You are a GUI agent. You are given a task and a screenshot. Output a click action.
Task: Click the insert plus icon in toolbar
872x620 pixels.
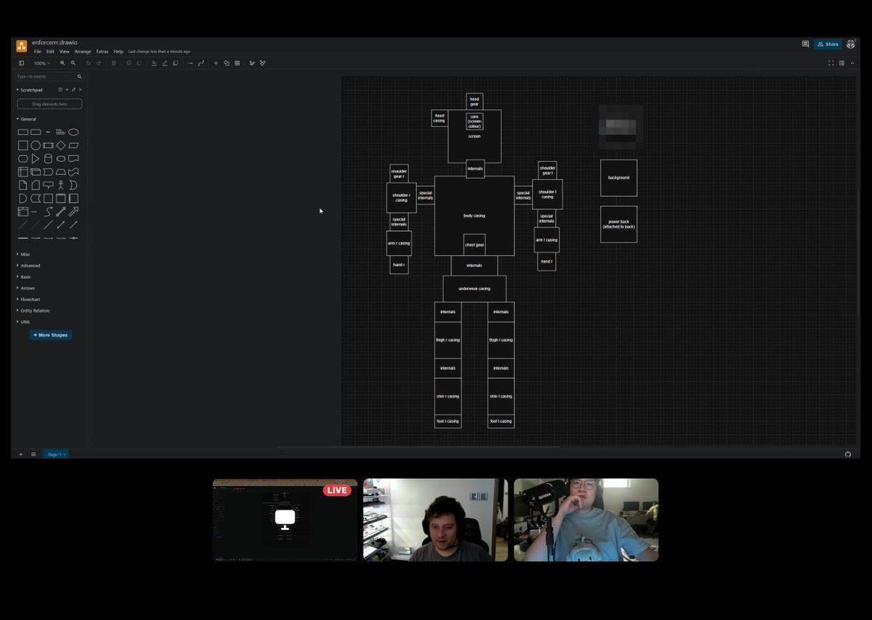coord(216,63)
